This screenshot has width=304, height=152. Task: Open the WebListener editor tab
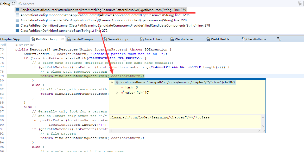coord(185,39)
